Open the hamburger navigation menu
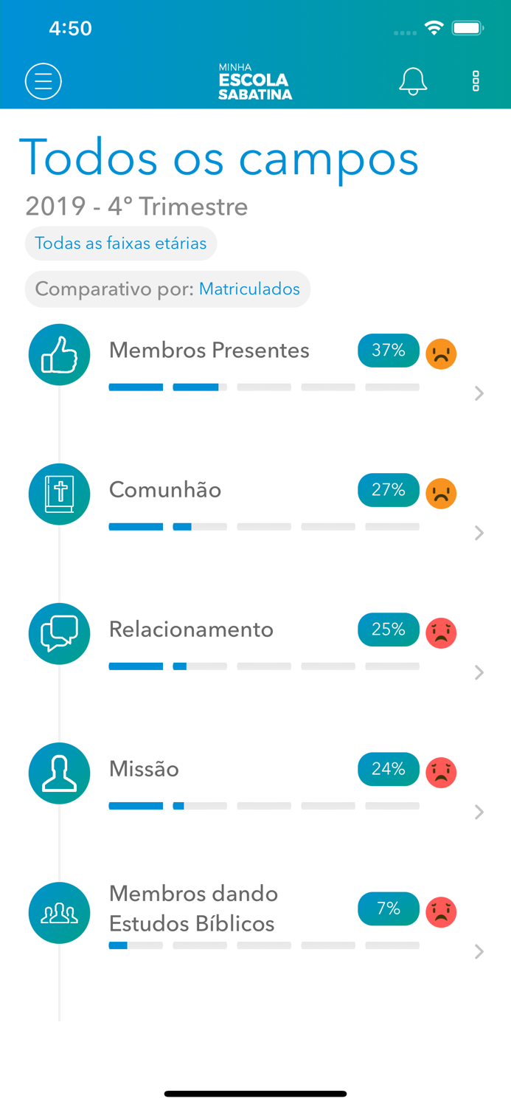The image size is (511, 1107). pyautogui.click(x=43, y=81)
